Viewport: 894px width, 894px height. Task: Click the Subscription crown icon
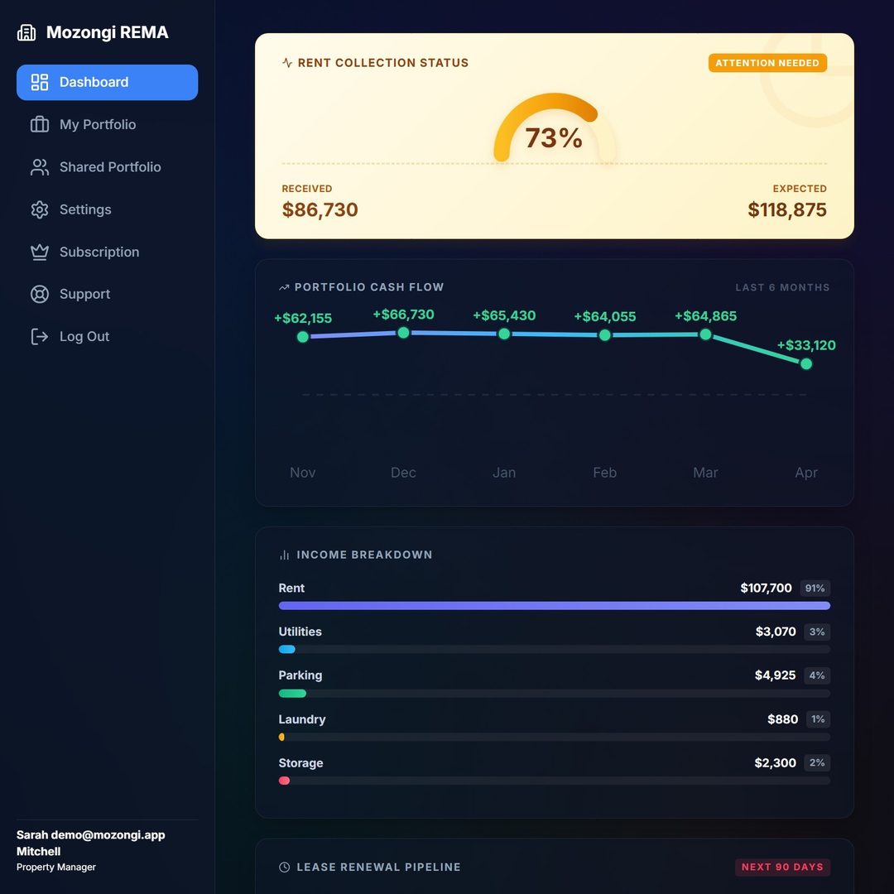(x=40, y=252)
